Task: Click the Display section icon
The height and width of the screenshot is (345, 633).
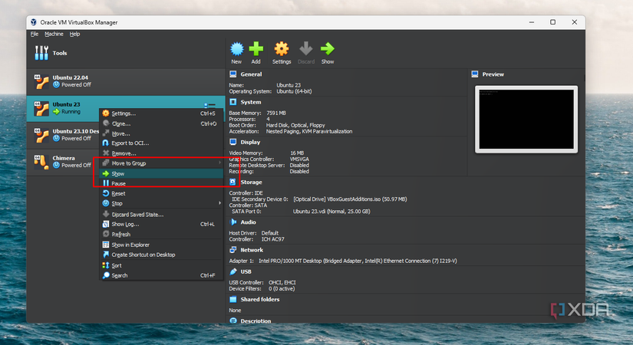Action: click(233, 142)
